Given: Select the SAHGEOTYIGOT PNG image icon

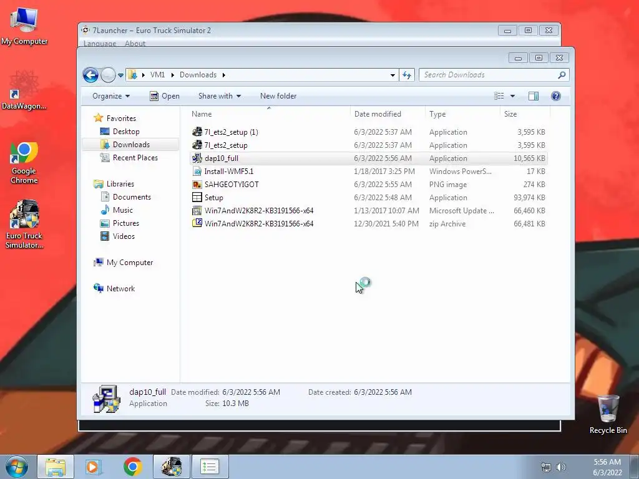Looking at the screenshot, I should click(197, 184).
